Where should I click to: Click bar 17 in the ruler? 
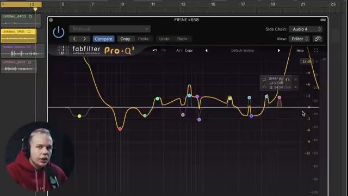243,4
